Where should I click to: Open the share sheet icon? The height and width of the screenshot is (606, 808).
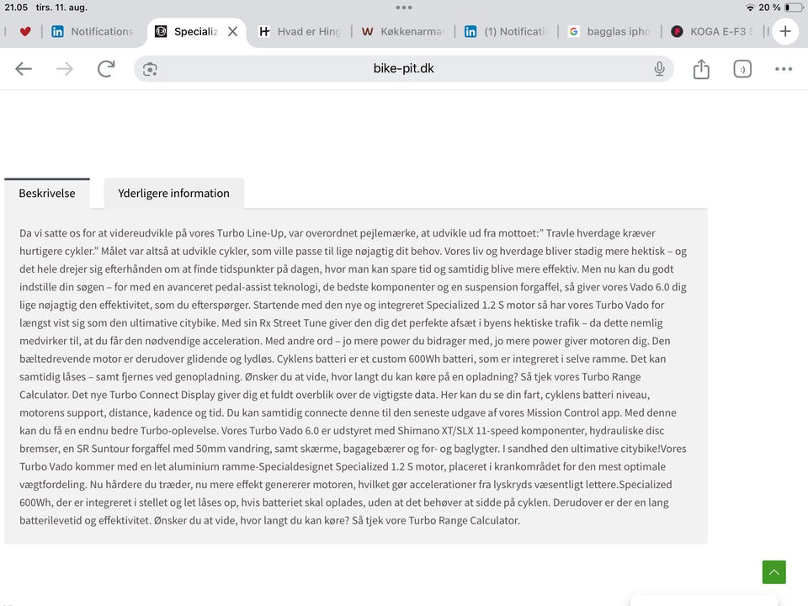tap(701, 68)
